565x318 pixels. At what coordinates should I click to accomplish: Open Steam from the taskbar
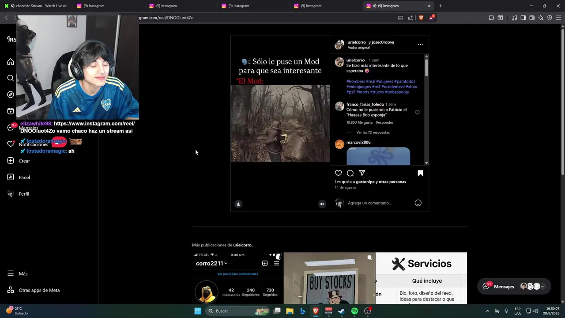(x=341, y=311)
